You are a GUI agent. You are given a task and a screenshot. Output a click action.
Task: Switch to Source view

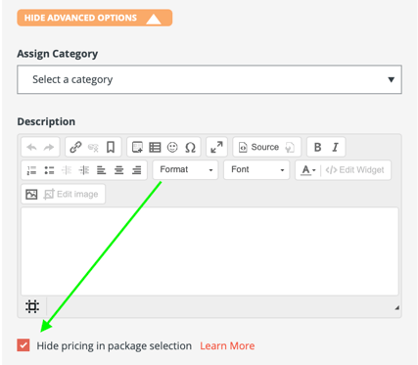tap(258, 147)
